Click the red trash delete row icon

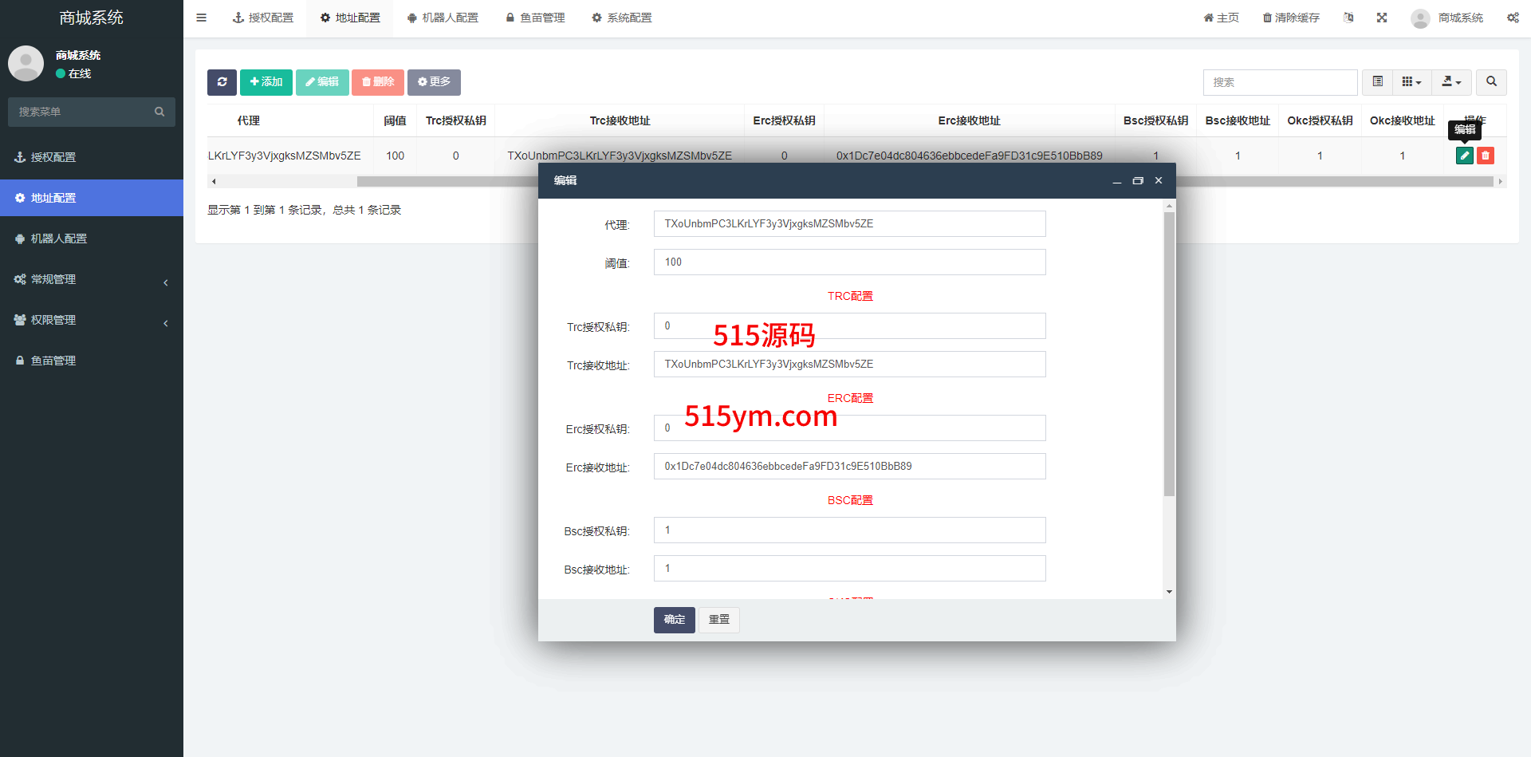(1485, 156)
